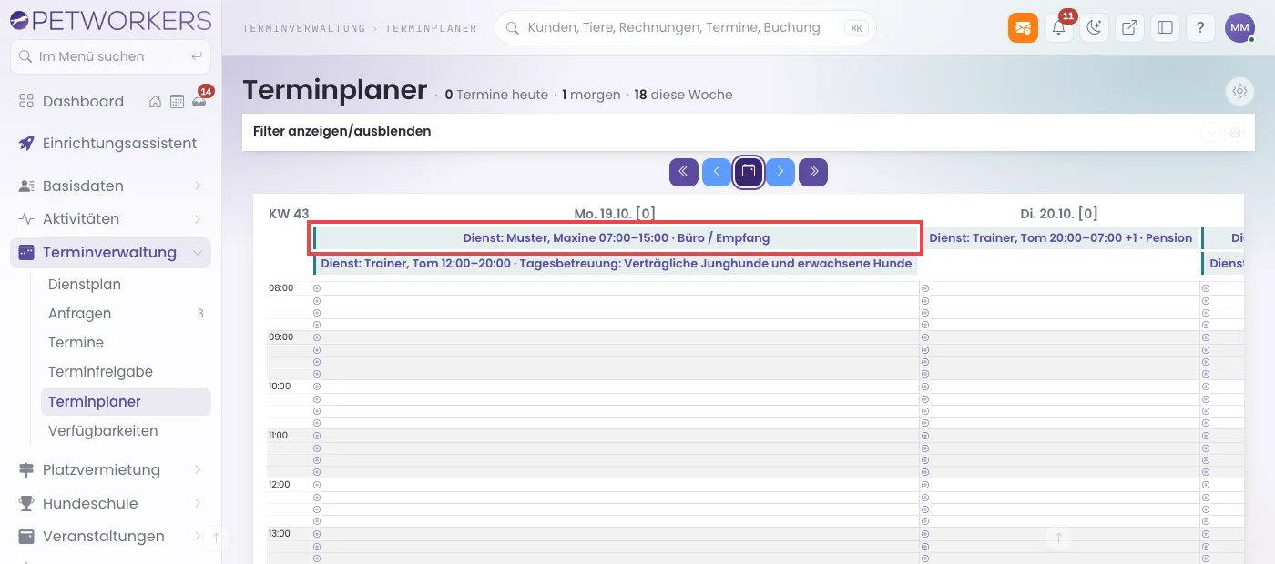Expand Veranstaltungen menu
Viewport: 1275px width, 564px height.
coord(110,536)
